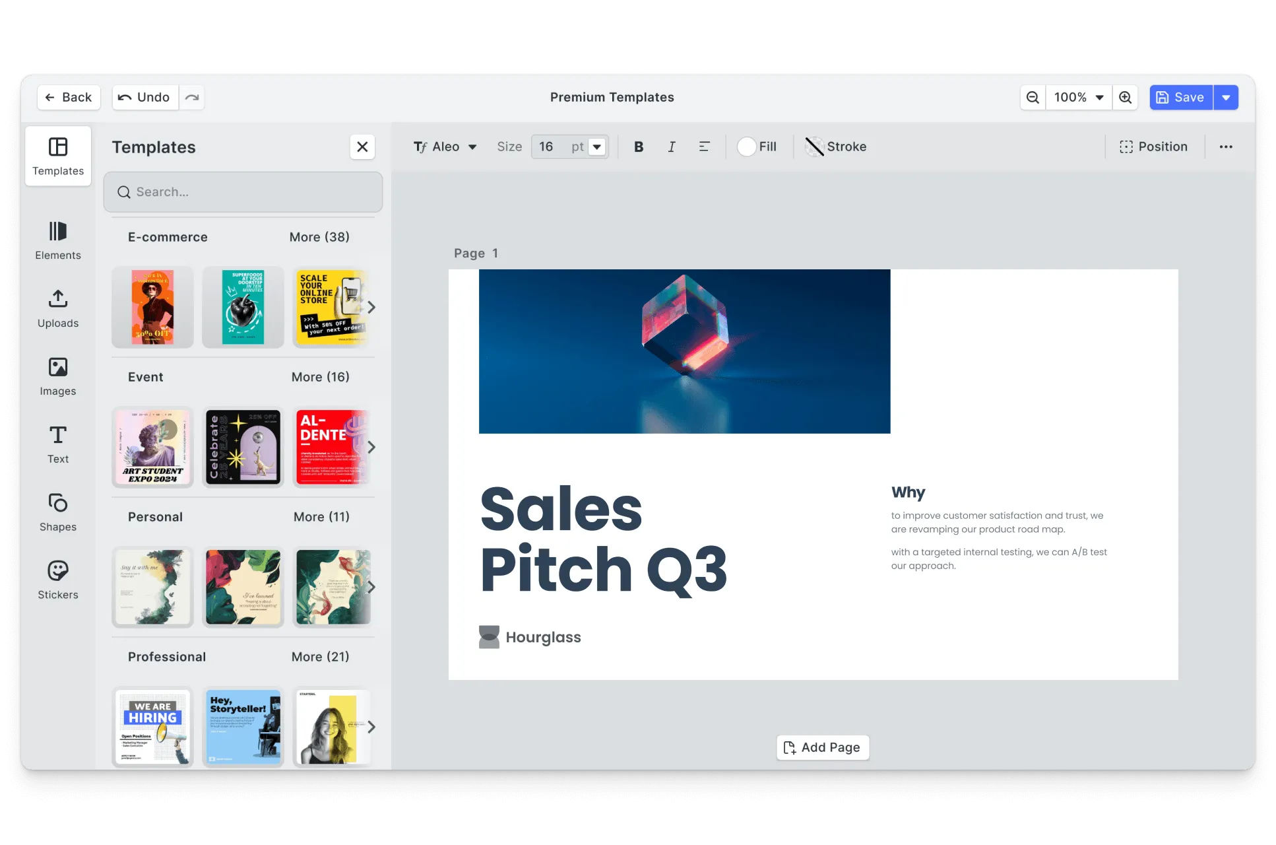Open the 100% zoom level dropdown
Viewport: 1276px width, 845px height.
pos(1079,97)
